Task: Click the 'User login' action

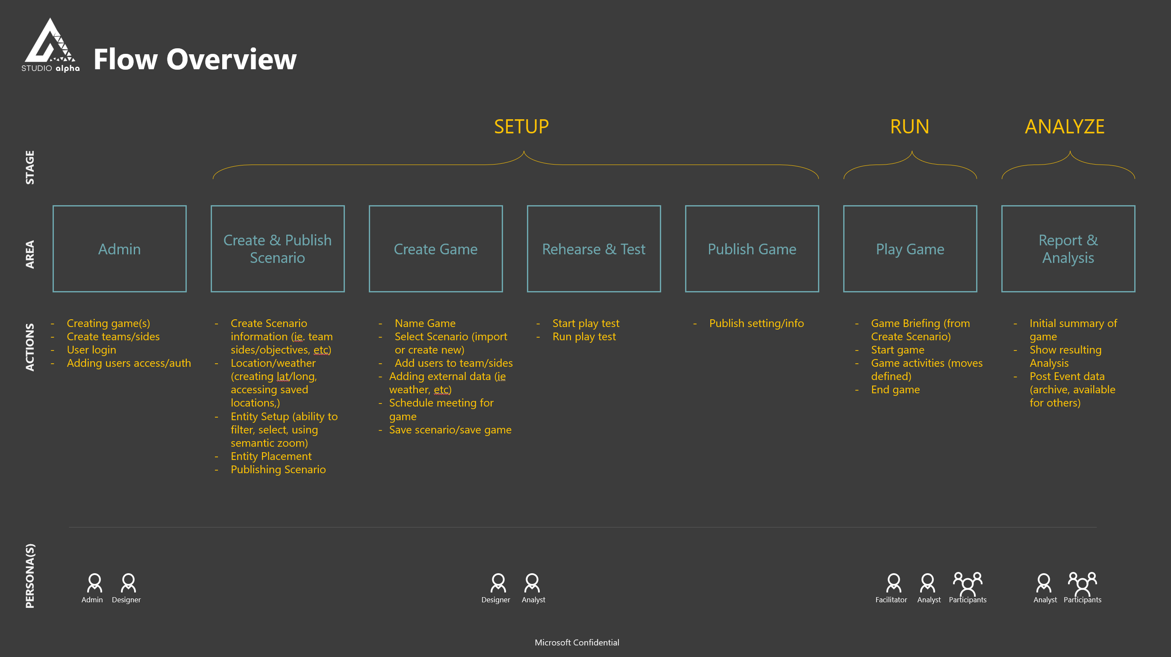Action: 91,350
